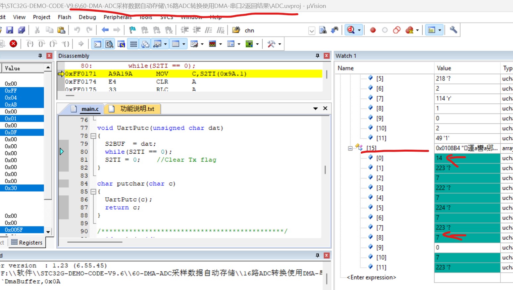513x290 pixels.
Task: Switch to main.c tab
Action: [85, 109]
